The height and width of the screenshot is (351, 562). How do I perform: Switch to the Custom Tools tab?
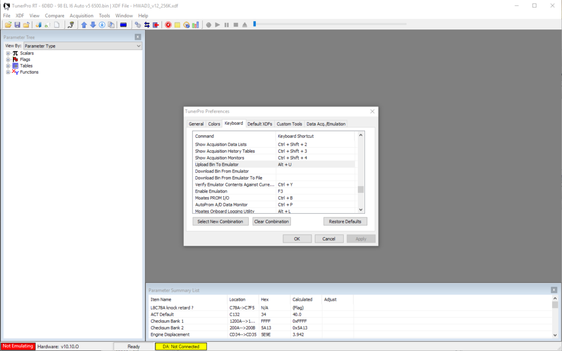[x=289, y=124]
